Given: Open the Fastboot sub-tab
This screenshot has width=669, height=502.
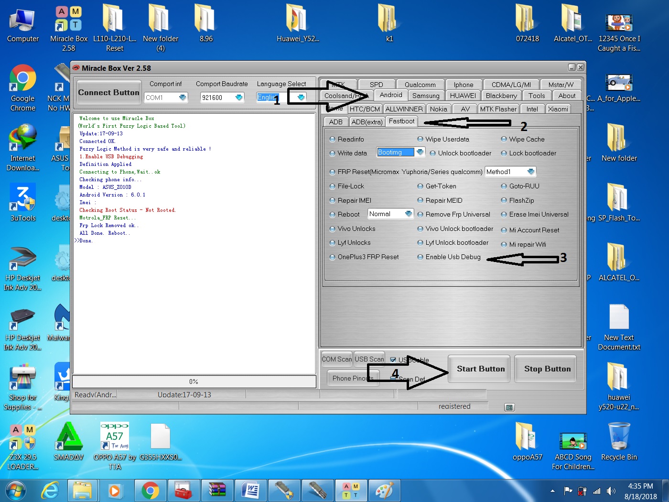Looking at the screenshot, I should (x=401, y=121).
